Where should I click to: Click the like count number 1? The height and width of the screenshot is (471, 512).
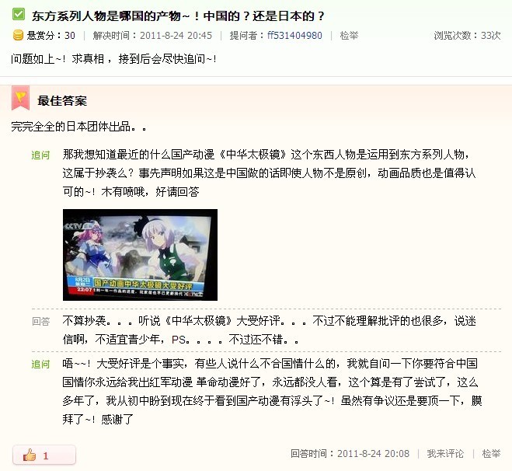click(46, 455)
